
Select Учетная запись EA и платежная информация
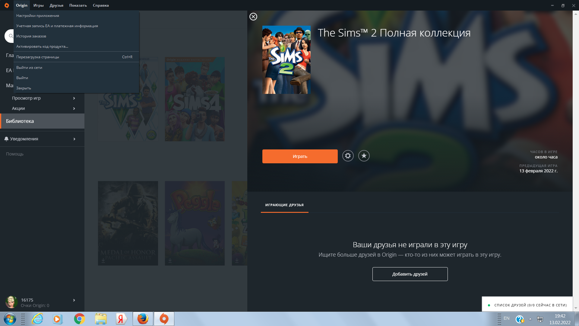[76, 26]
